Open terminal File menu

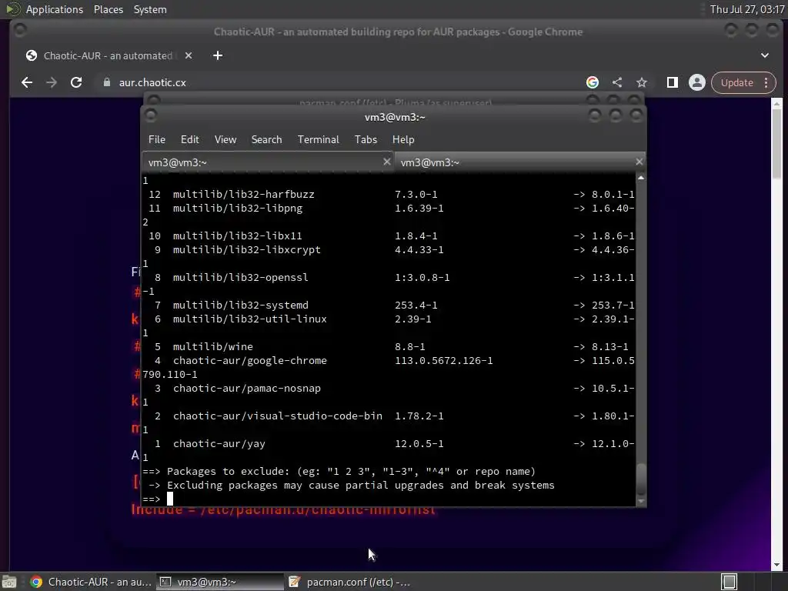[x=157, y=139]
